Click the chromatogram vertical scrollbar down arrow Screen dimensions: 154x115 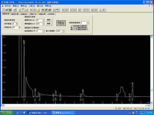[x=151, y=103]
